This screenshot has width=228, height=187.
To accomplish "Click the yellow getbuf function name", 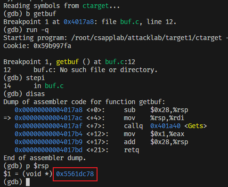I will [x=67, y=62].
